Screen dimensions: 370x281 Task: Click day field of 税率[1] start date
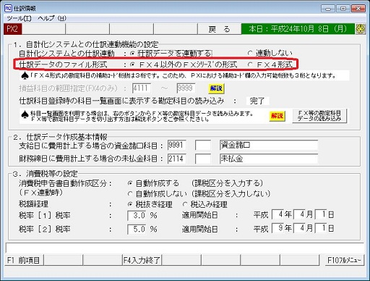click(321, 214)
